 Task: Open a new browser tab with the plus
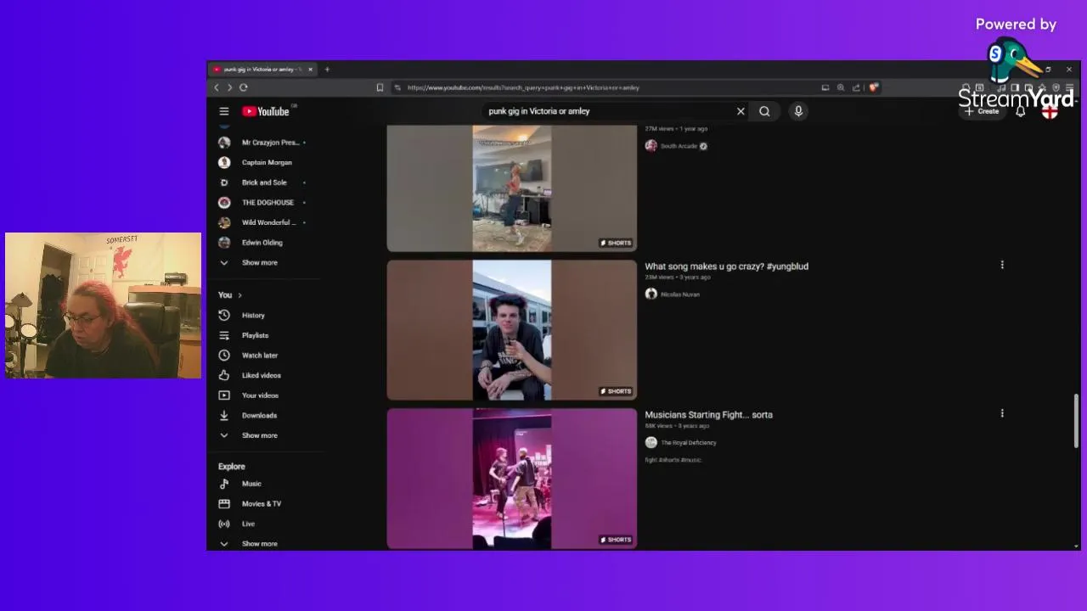pos(327,70)
